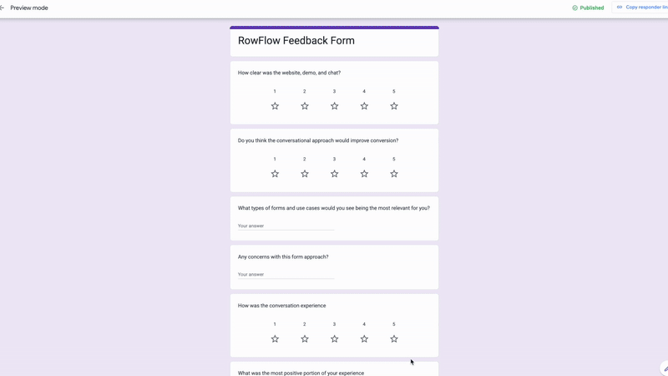The image size is (668, 376).
Task: Focus the answer field for form concerns
Action: 286,274
